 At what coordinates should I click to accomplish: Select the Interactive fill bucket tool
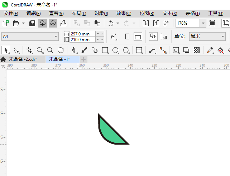click(x=220, y=50)
